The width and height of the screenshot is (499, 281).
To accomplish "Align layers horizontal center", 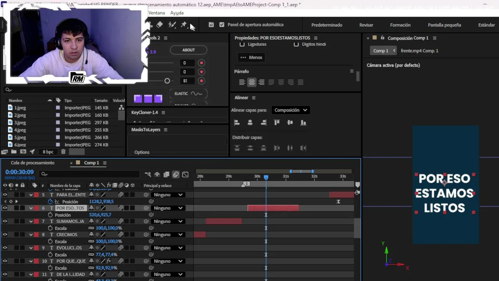I will tap(250, 123).
